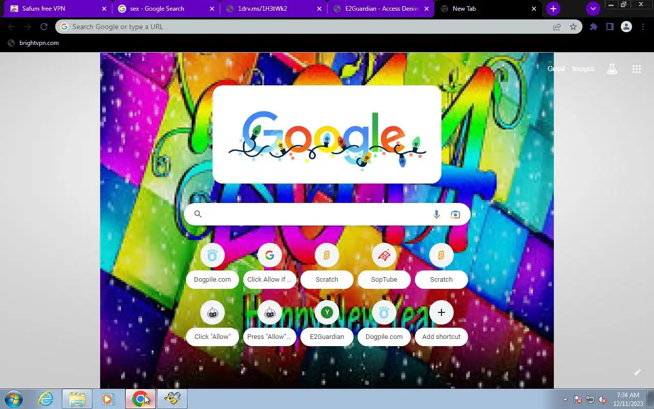This screenshot has width=654, height=409.
Task: Open the Chrome profile avatar
Action: pyautogui.click(x=626, y=27)
